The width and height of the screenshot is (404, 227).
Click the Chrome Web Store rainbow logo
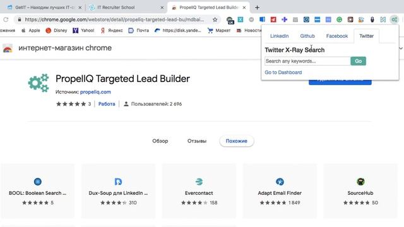tap(8, 48)
